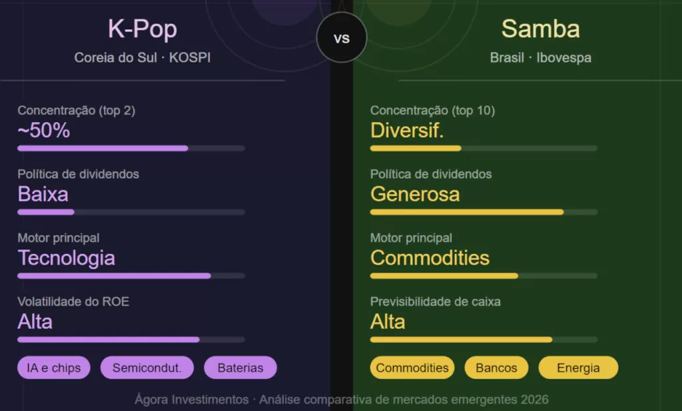Click the K-Pop concentration ~50% bar
Image resolution: width=682 pixels, height=411 pixels.
(131, 148)
